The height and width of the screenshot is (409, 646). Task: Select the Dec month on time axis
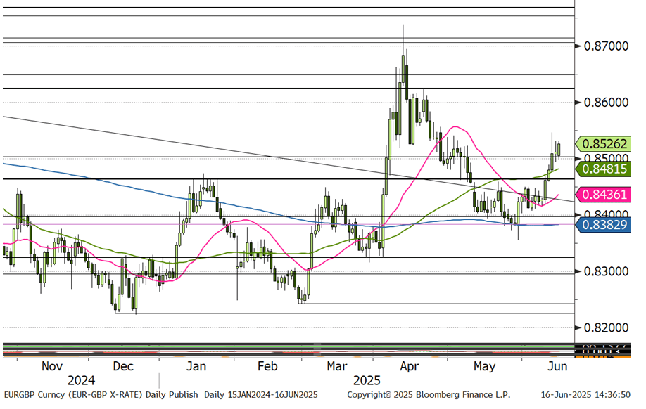[x=123, y=366]
